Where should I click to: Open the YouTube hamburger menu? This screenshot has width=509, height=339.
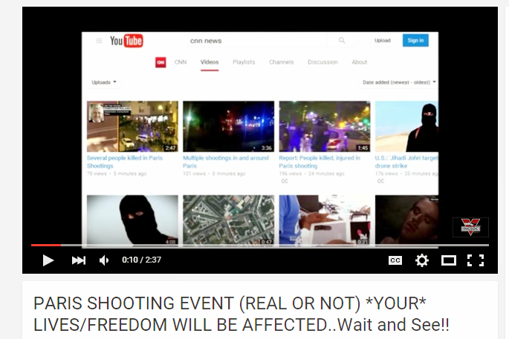point(99,41)
